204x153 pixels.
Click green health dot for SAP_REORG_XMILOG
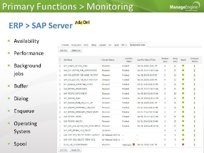click(183, 121)
